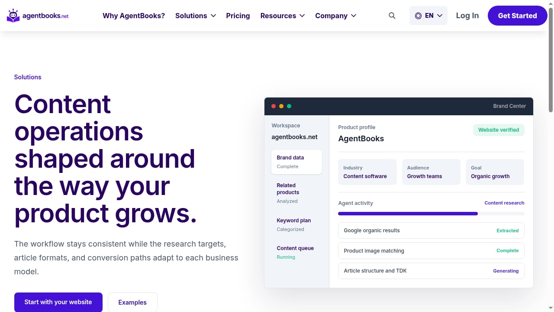Click the Agent activity progress bar
This screenshot has height=312, width=554.
tap(431, 214)
